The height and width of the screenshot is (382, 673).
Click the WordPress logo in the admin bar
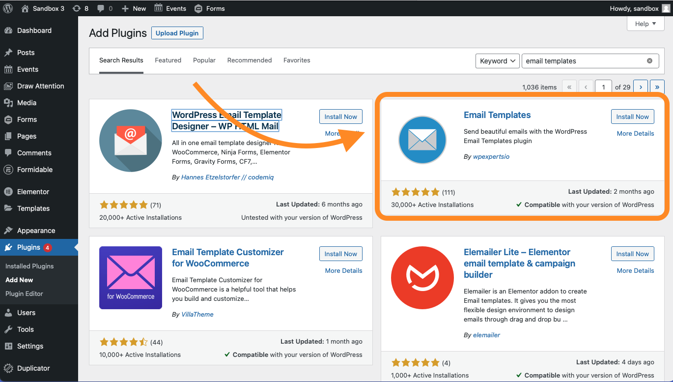click(7, 8)
